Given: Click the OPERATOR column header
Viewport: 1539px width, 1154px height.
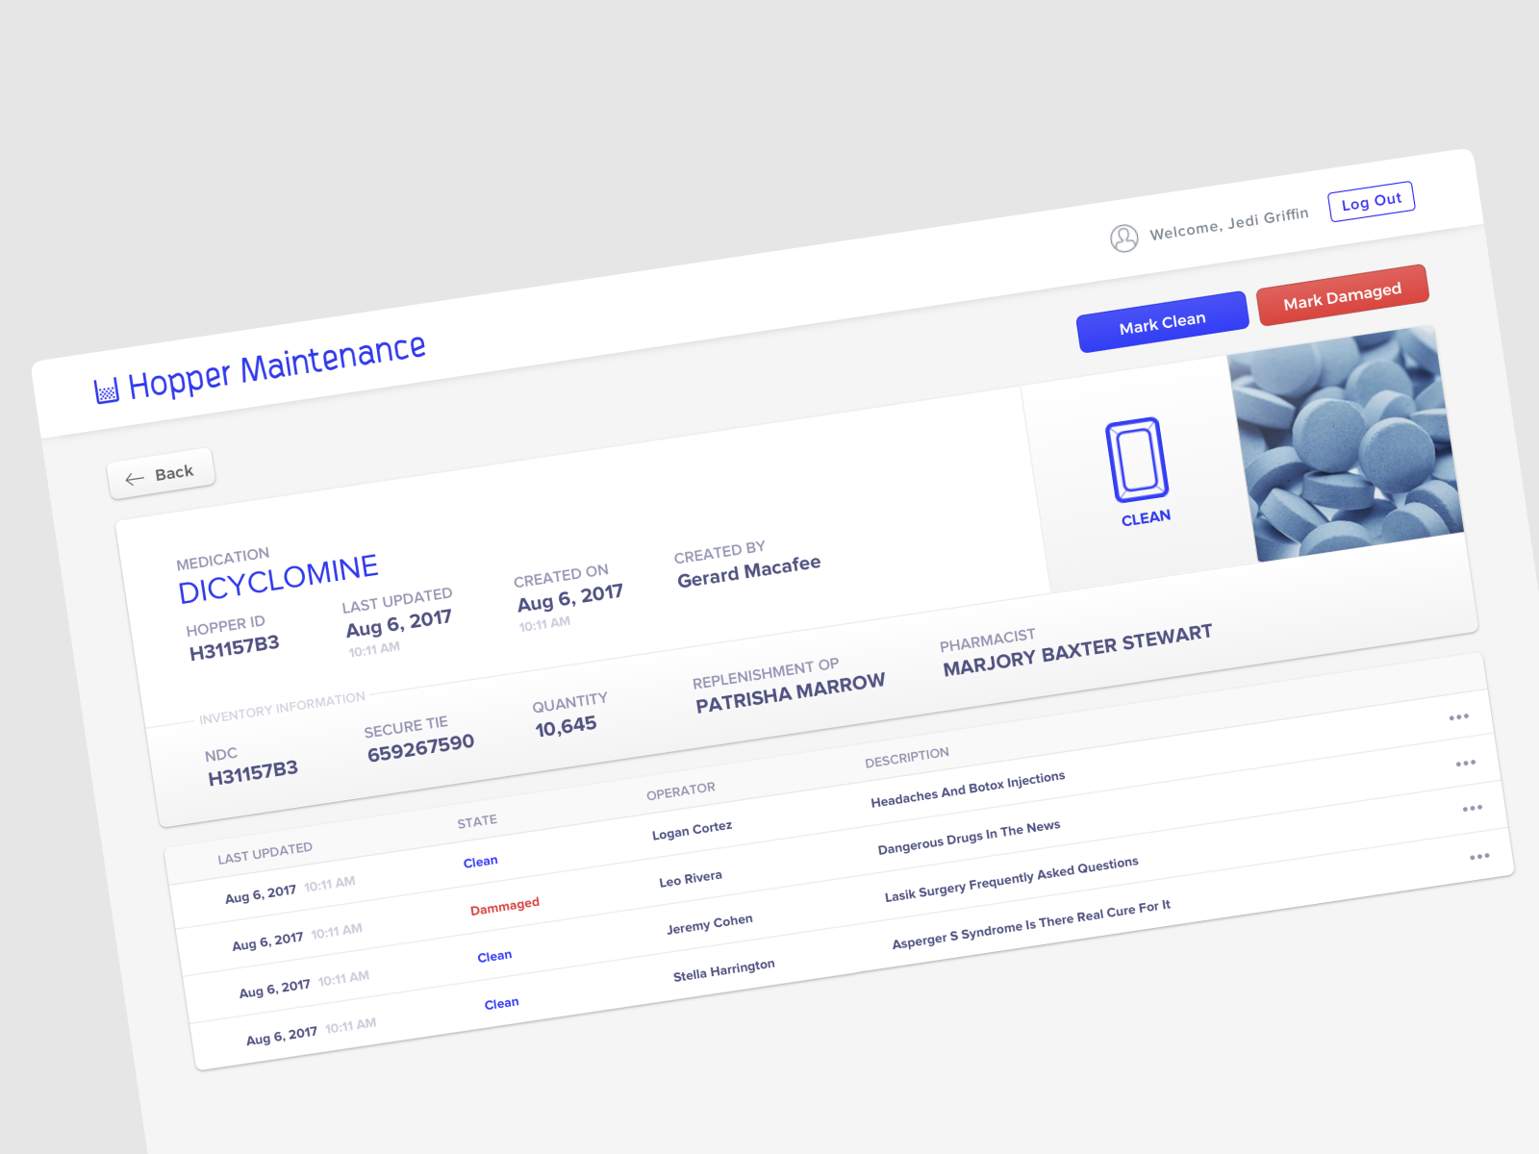Looking at the screenshot, I should (680, 790).
